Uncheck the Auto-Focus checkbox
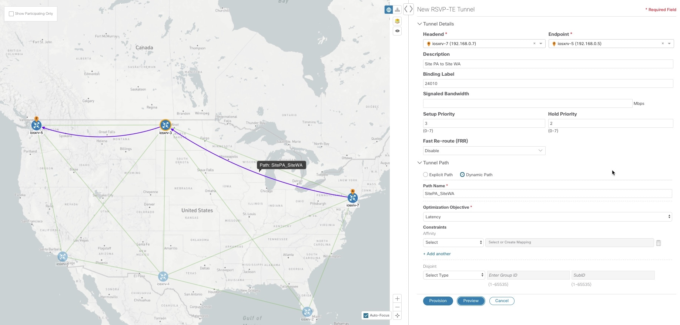Screen dimensions: 680x325 click(366, 315)
